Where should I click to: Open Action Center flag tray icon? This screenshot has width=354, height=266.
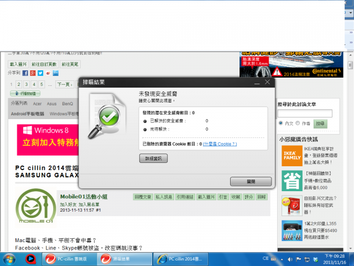pyautogui.click(x=299, y=259)
